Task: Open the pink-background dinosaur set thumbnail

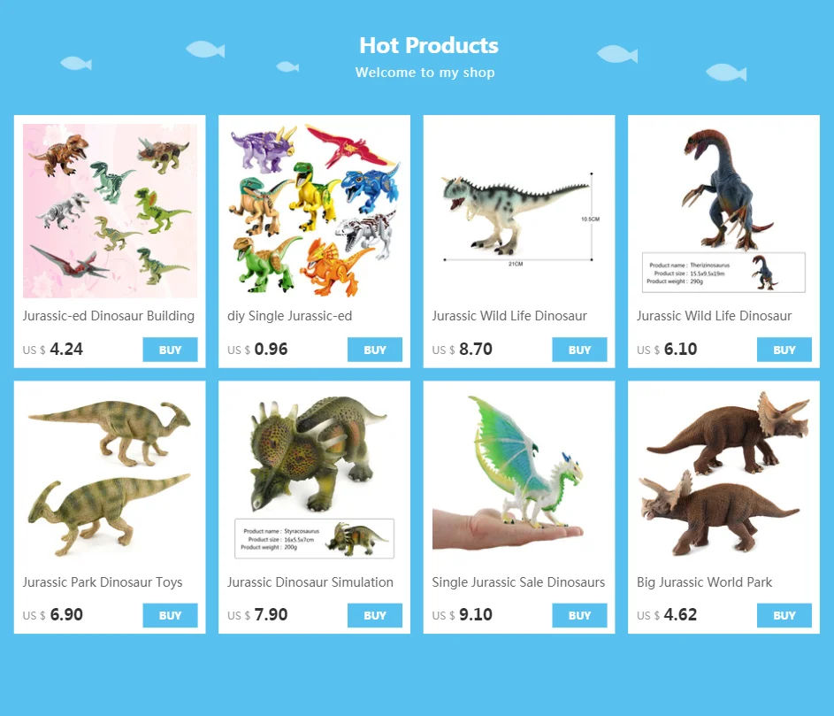Action: pos(110,211)
